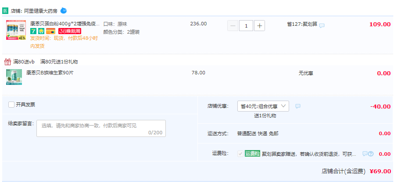Click the green 7-day return badge
Image resolution: width=401 pixels, height=182 pixels.
tap(33, 31)
